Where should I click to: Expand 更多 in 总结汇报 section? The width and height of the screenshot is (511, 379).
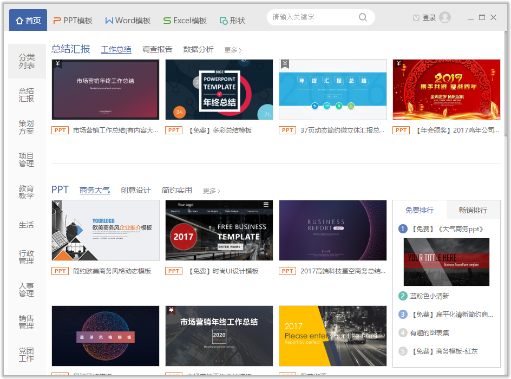[x=233, y=50]
